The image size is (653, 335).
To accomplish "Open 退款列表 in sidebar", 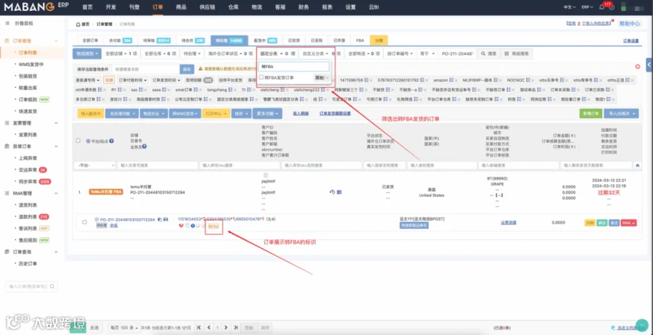I will click(x=28, y=217).
